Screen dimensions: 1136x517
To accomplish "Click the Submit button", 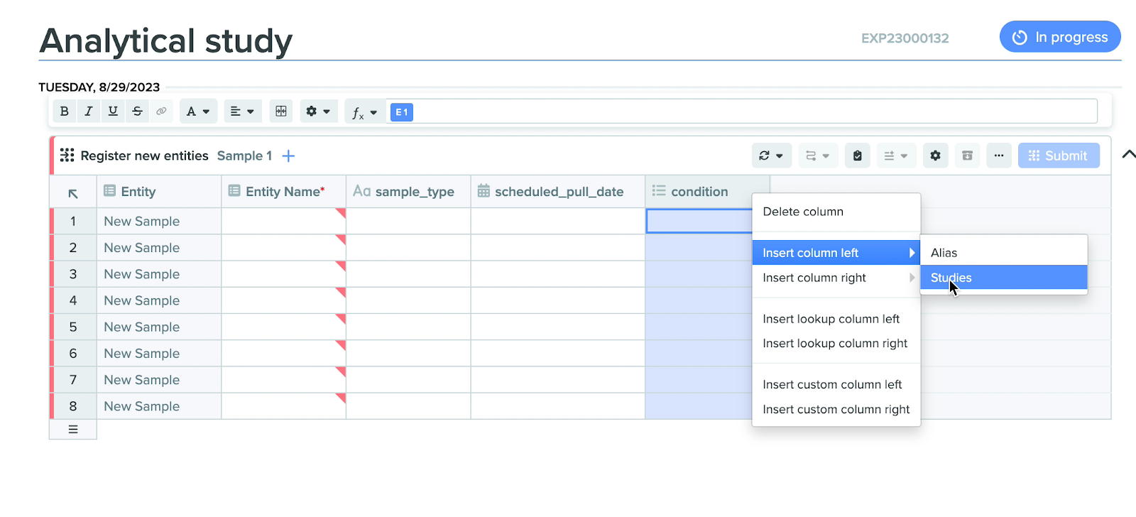I will 1058,156.
